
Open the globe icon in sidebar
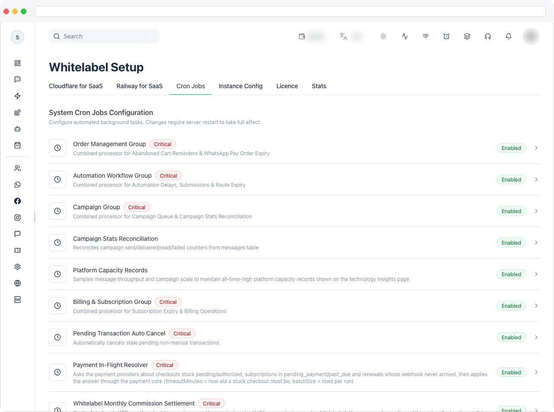pyautogui.click(x=17, y=283)
